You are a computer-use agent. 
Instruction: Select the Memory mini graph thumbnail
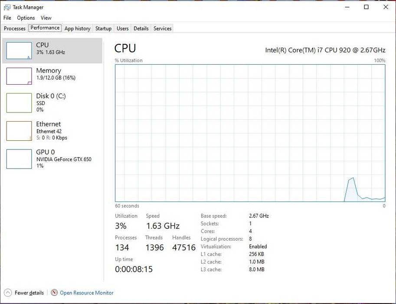coord(19,76)
